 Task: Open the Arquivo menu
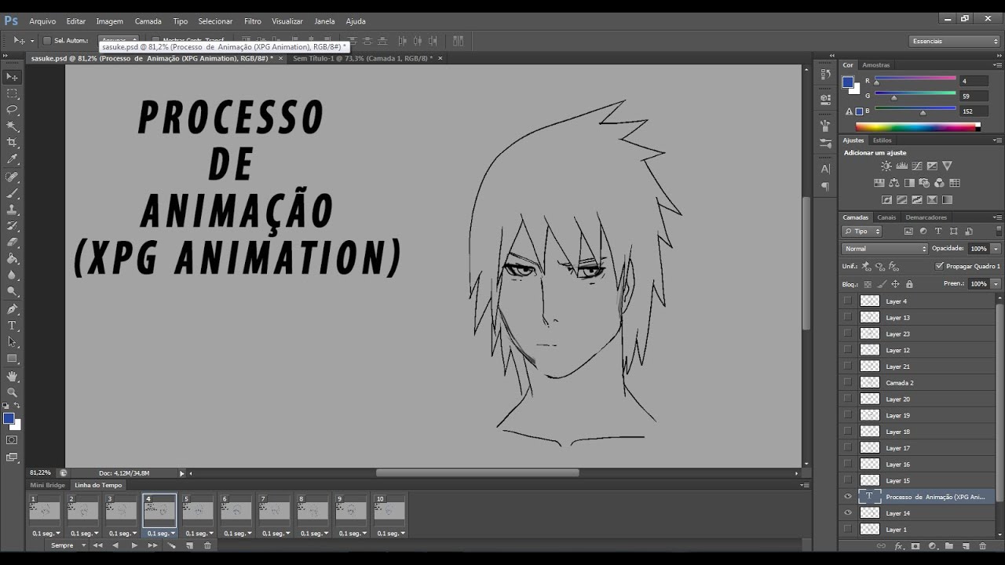click(x=42, y=21)
